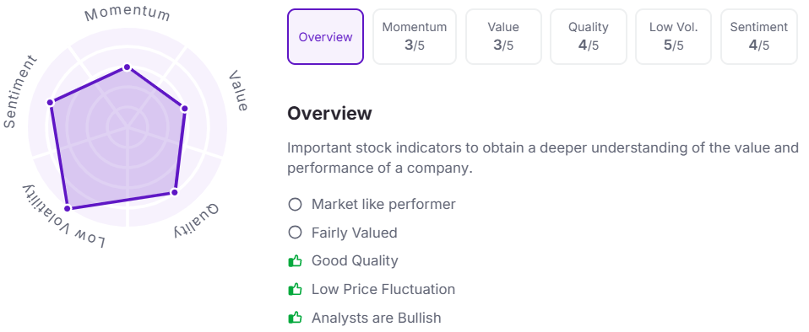Click the Good Quality indicator text
809x332 pixels.
(355, 261)
